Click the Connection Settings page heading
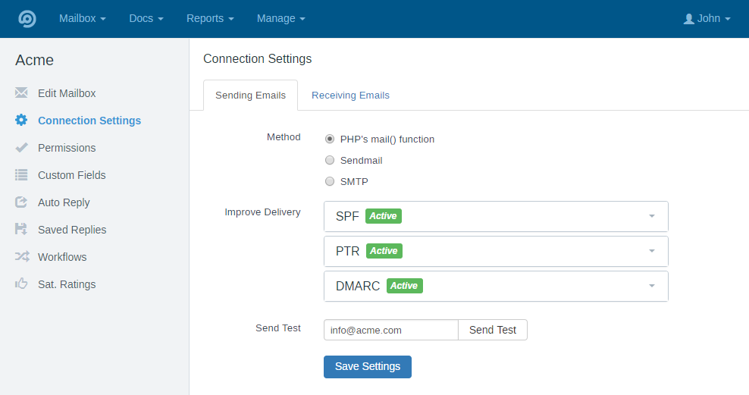749x395 pixels. coord(258,58)
